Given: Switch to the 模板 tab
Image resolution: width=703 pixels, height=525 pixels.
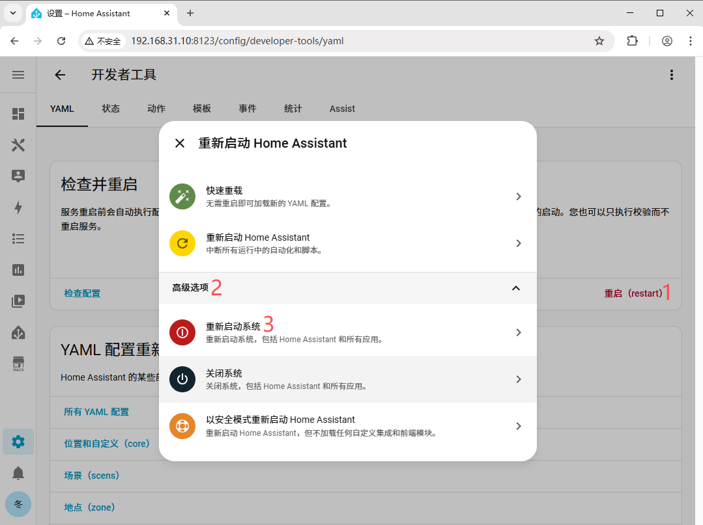Looking at the screenshot, I should coord(202,109).
